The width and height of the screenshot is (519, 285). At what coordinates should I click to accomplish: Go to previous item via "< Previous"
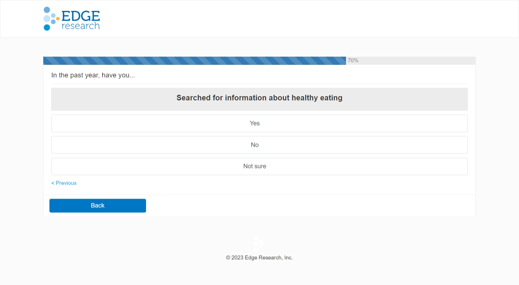[64, 183]
